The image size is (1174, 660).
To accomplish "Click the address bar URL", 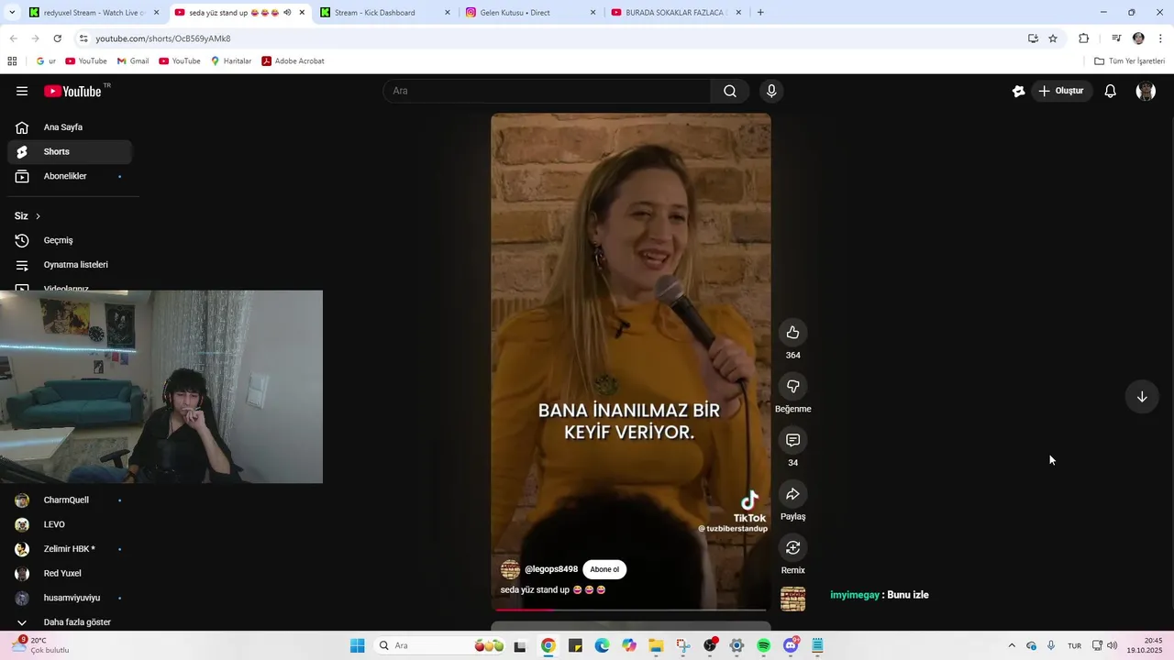I will 163,38.
